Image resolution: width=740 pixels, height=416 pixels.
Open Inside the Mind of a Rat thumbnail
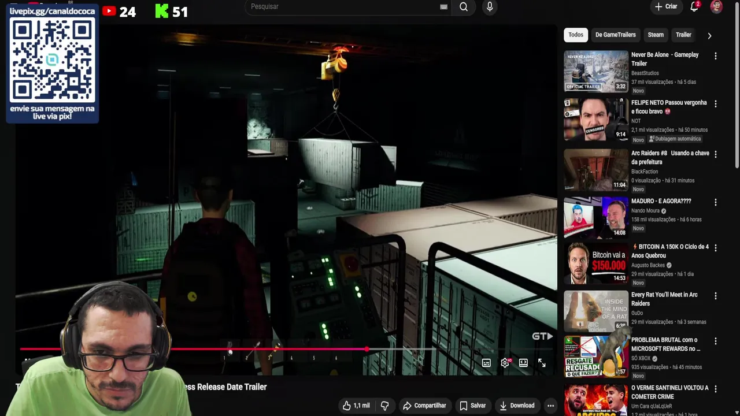(596, 311)
